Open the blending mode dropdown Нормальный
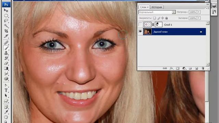This screenshot has width=219, height=123. [157, 12]
